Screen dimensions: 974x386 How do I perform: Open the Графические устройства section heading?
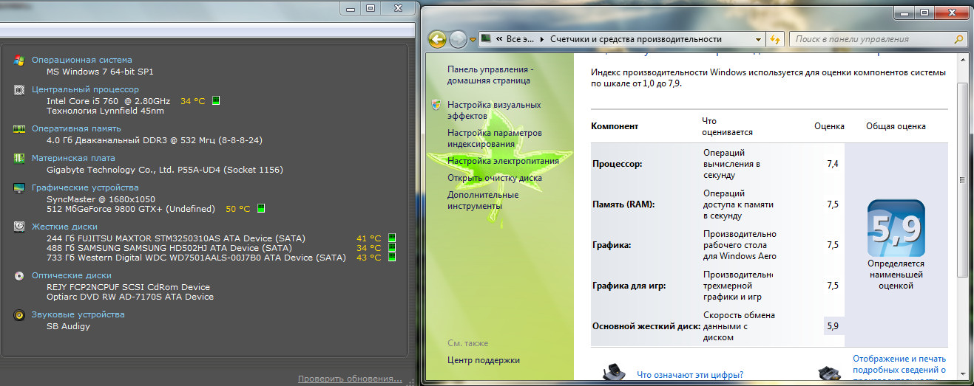tap(85, 187)
